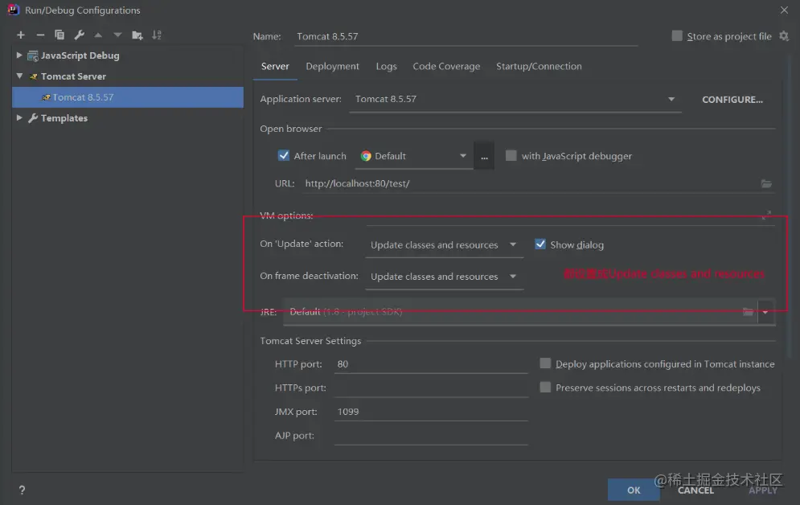The height and width of the screenshot is (505, 800).
Task: Create new folder icon in toolbar
Action: pos(137,35)
